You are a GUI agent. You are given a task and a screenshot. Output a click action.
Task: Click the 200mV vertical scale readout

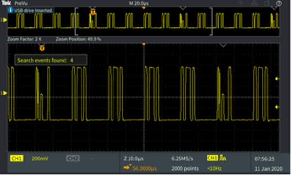pos(40,159)
